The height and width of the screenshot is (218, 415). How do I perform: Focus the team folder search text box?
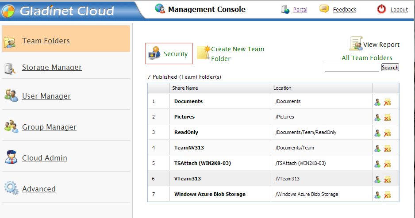pos(352,68)
